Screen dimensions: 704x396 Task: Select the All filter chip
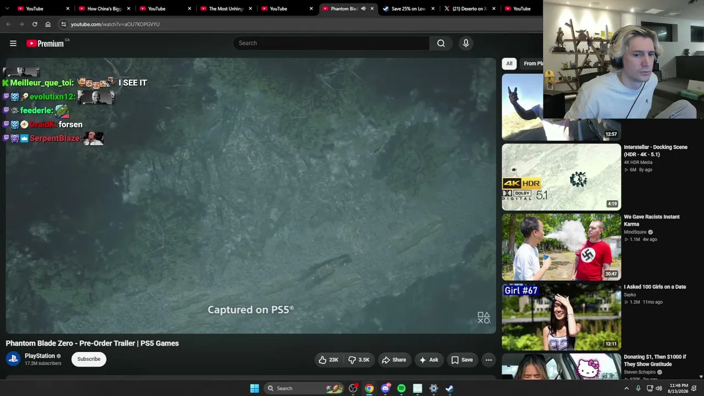tap(509, 64)
